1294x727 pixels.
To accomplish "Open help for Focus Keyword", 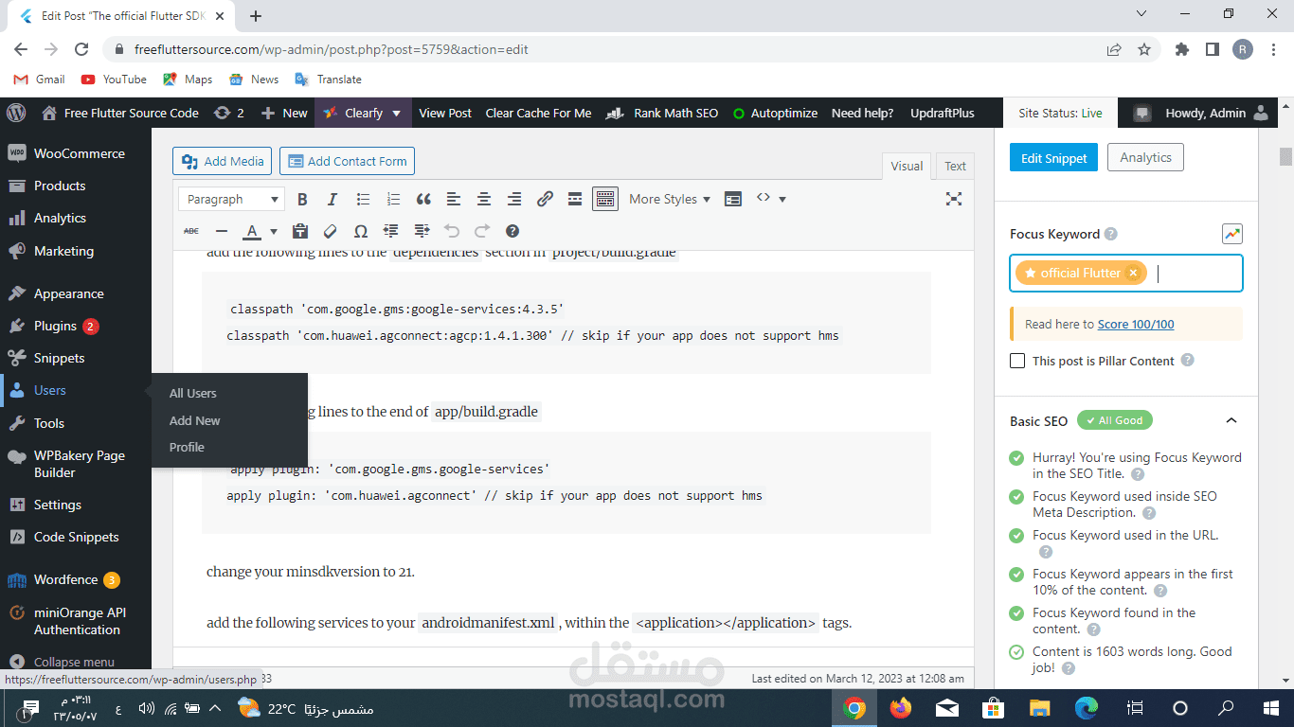I will pos(1111,234).
